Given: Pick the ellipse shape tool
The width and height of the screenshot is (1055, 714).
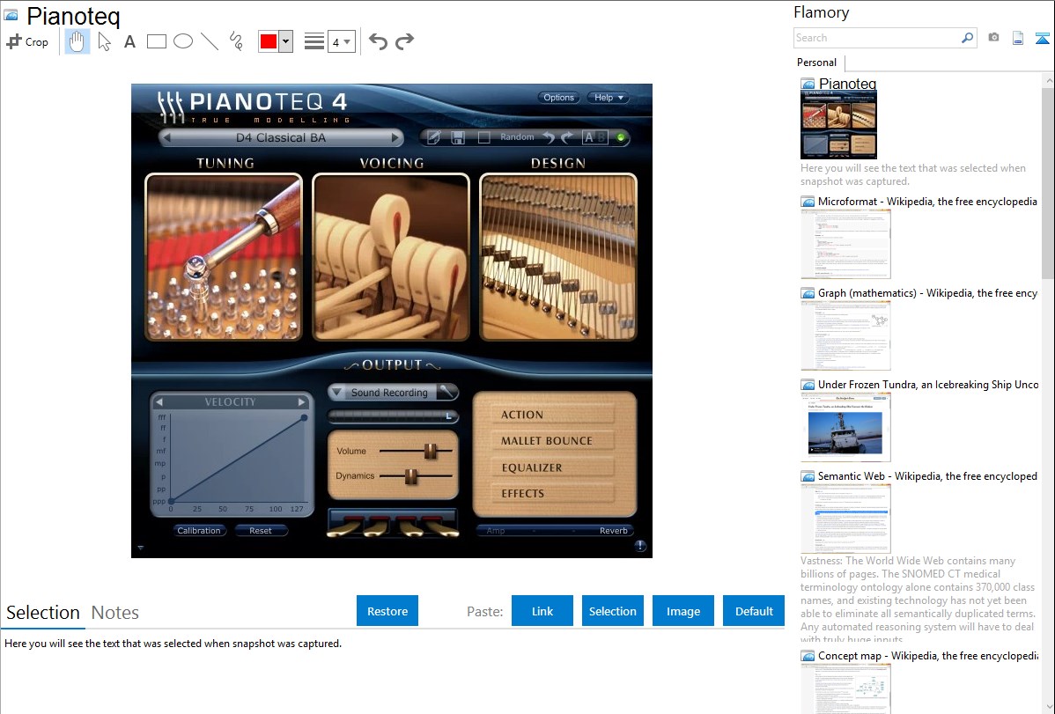Looking at the screenshot, I should [183, 41].
